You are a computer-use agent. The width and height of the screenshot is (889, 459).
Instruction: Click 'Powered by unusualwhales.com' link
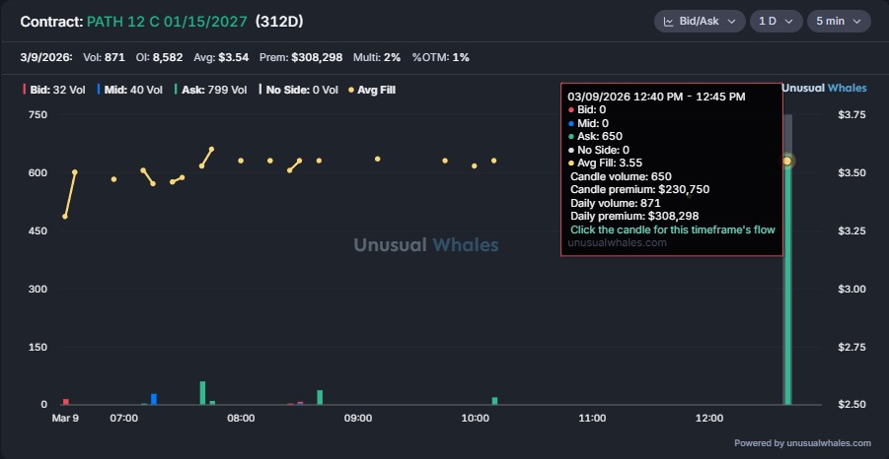[x=802, y=443]
